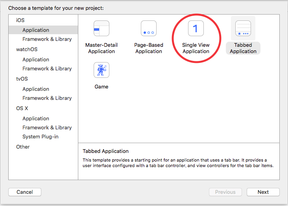Choose the Page-Based Application template icon
The image size is (288, 206).
[x=149, y=28]
